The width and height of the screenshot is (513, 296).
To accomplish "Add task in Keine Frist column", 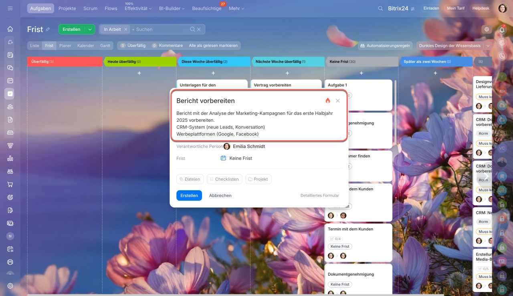I will [361, 73].
